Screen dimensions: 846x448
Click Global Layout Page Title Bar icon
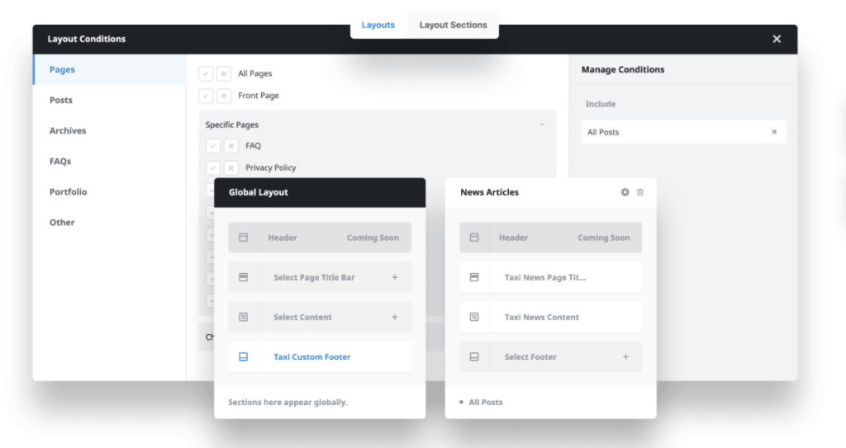[x=244, y=278]
